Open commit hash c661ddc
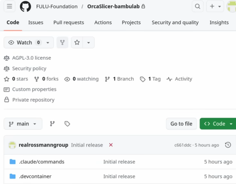The width and height of the screenshot is (236, 184). [x=183, y=145]
